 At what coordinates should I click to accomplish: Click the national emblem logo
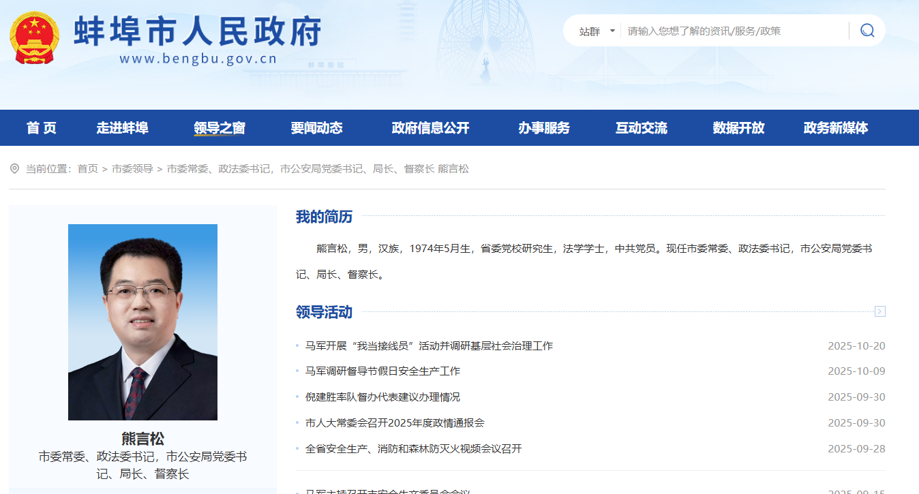[x=35, y=37]
